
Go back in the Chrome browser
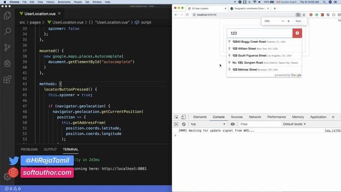pyautogui.click(x=176, y=14)
